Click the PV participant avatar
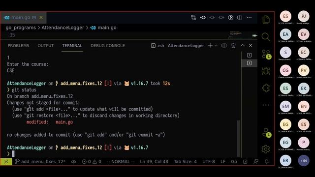The height and width of the screenshot is (177, 315). [304, 70]
